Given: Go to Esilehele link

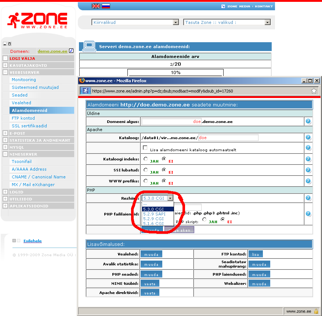Looking at the screenshot, I should (32, 241).
